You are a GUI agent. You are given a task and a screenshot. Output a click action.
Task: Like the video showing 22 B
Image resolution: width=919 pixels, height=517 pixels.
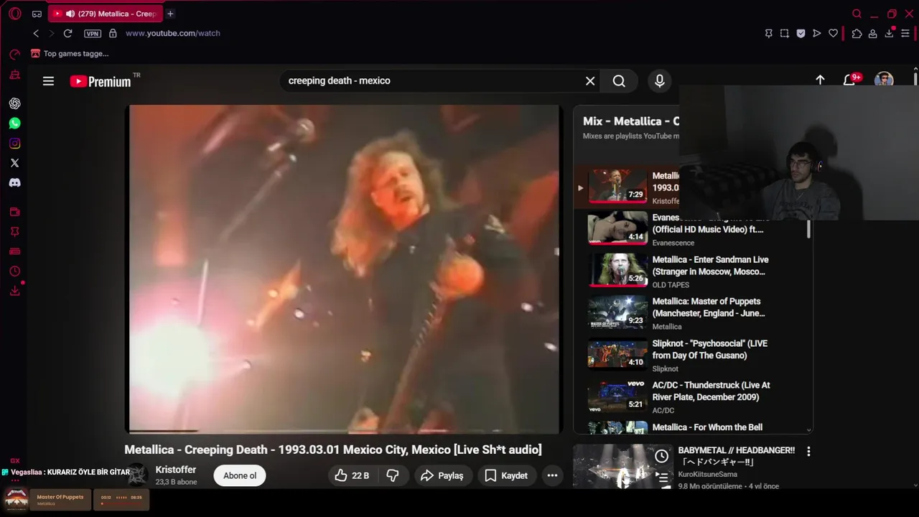352,475
